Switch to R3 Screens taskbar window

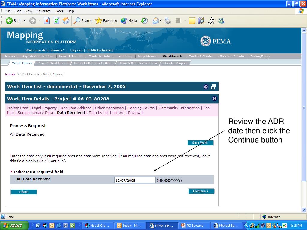coord(194,226)
